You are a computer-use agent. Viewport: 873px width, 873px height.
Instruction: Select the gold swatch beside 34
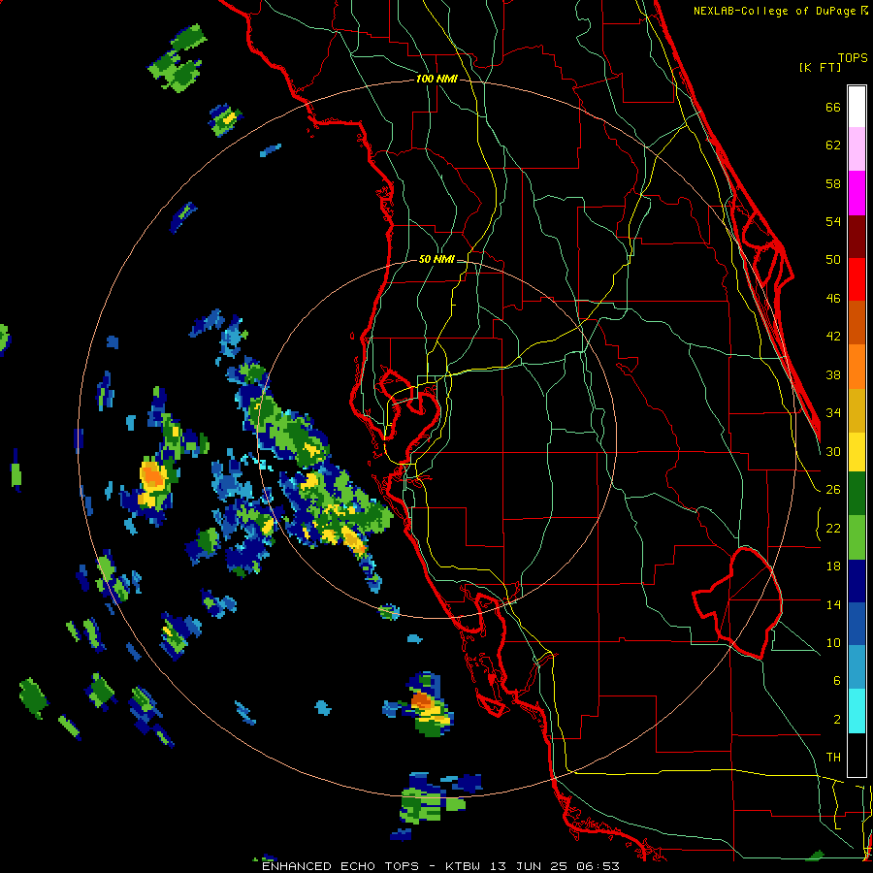pos(857,410)
